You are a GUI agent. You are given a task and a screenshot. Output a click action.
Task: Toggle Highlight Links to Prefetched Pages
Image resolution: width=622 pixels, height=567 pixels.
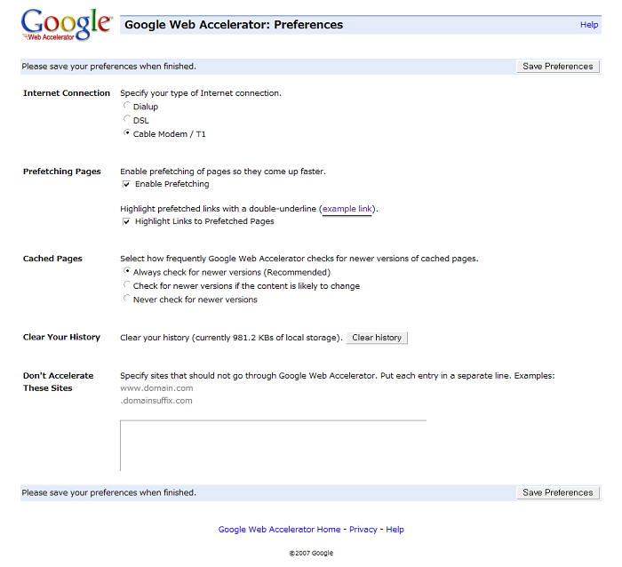(126, 221)
